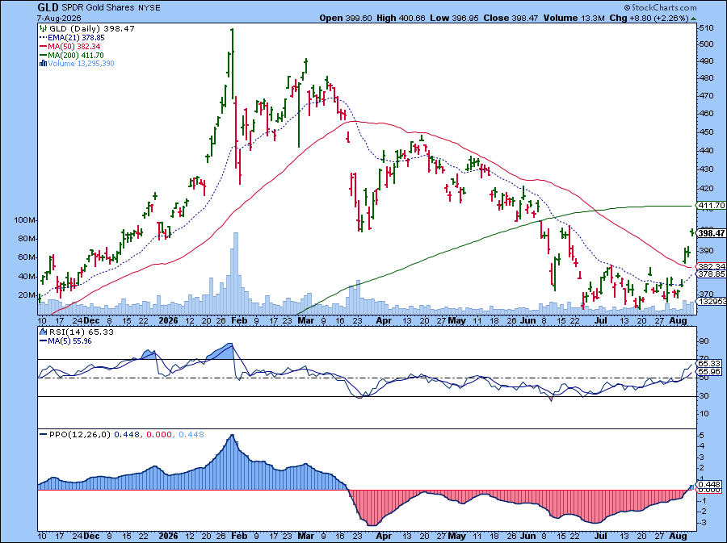Click the 'Volume 13,295,390' legend entry
The image size is (727, 543).
pos(81,64)
